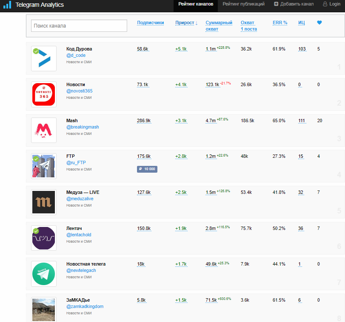345x322 pixels.
Task: Focus the Поиск канала search field
Action: click(79, 26)
